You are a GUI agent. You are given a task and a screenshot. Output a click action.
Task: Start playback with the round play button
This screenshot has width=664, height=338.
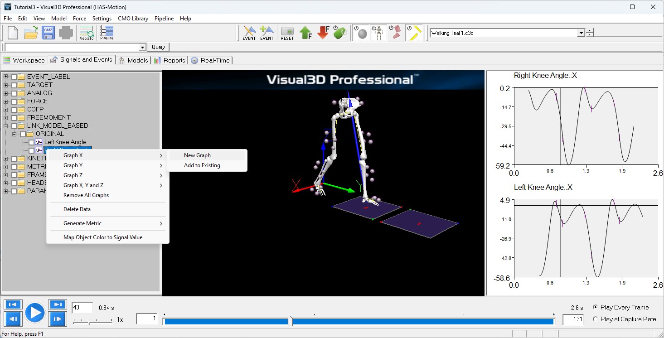[x=35, y=313]
